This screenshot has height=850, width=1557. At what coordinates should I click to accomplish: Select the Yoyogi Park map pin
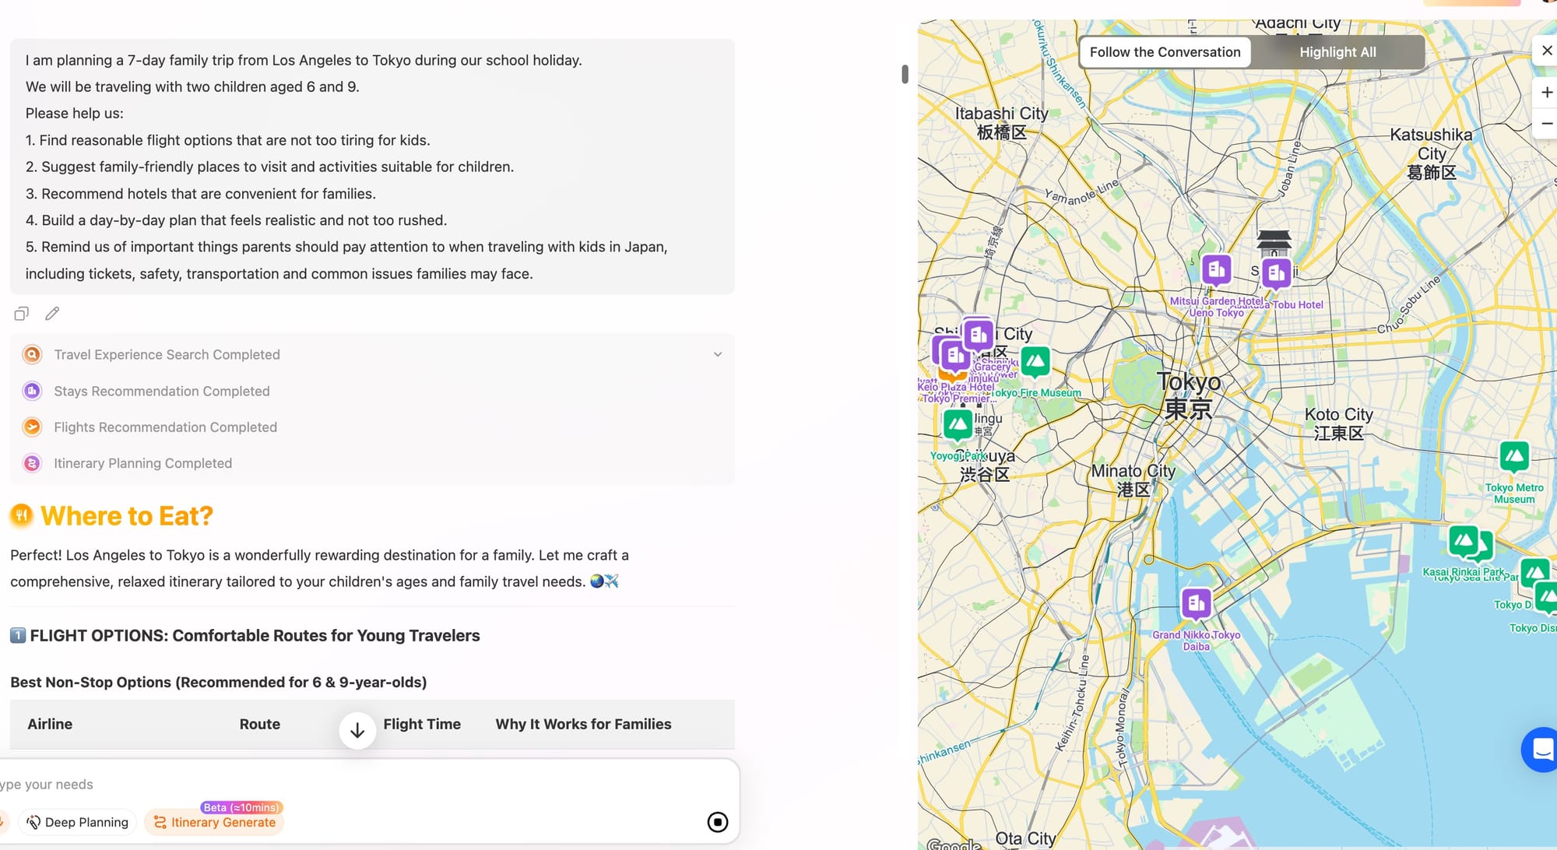(958, 425)
